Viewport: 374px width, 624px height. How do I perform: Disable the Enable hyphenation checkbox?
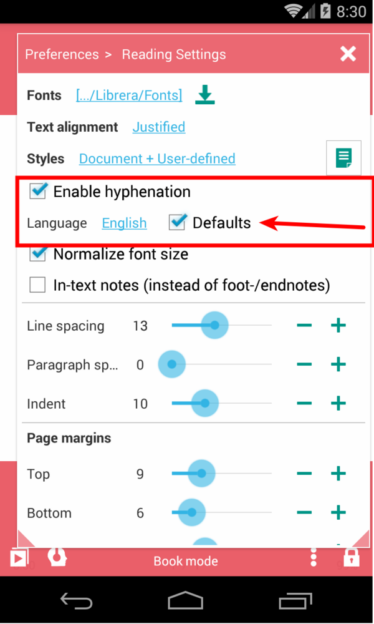[39, 191]
